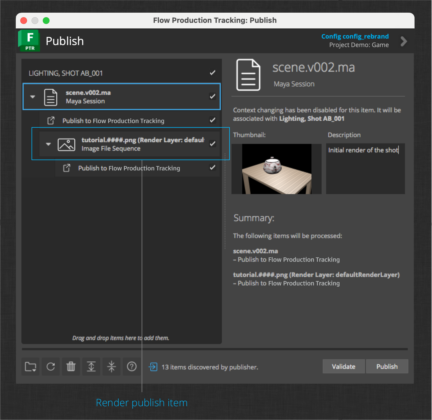The width and height of the screenshot is (432, 420).
Task: Click 'Drag and drop items here to add them.' text
Action: [x=121, y=338]
